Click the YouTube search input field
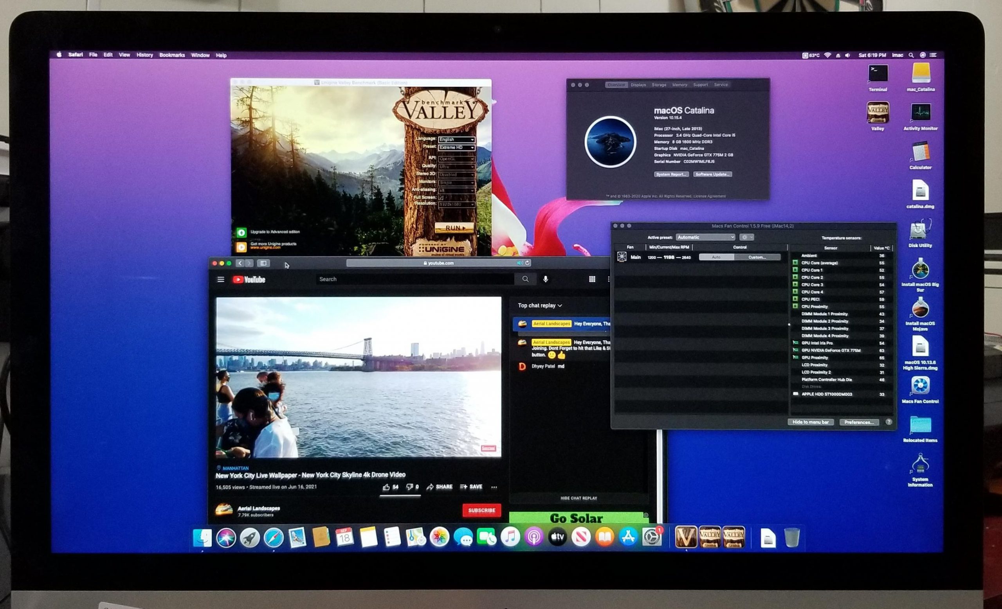This screenshot has width=1002, height=609. [415, 279]
